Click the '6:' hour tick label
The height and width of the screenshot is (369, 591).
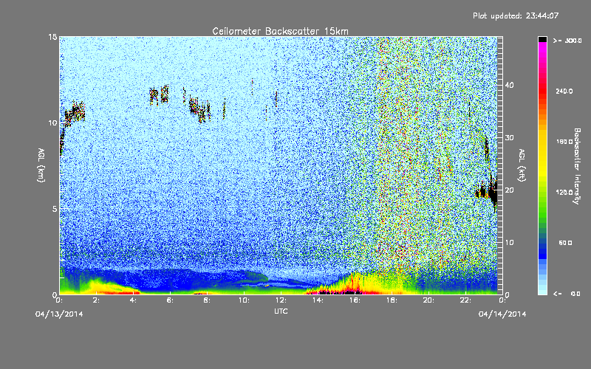(171, 300)
